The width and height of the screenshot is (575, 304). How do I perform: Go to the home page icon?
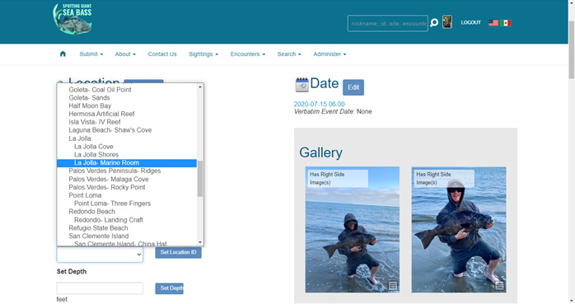pos(63,54)
